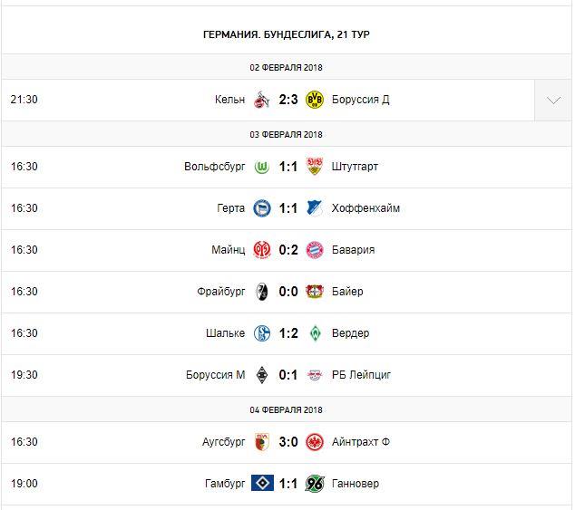
Task: Click the Wolfsburg club logo
Action: coord(262,167)
